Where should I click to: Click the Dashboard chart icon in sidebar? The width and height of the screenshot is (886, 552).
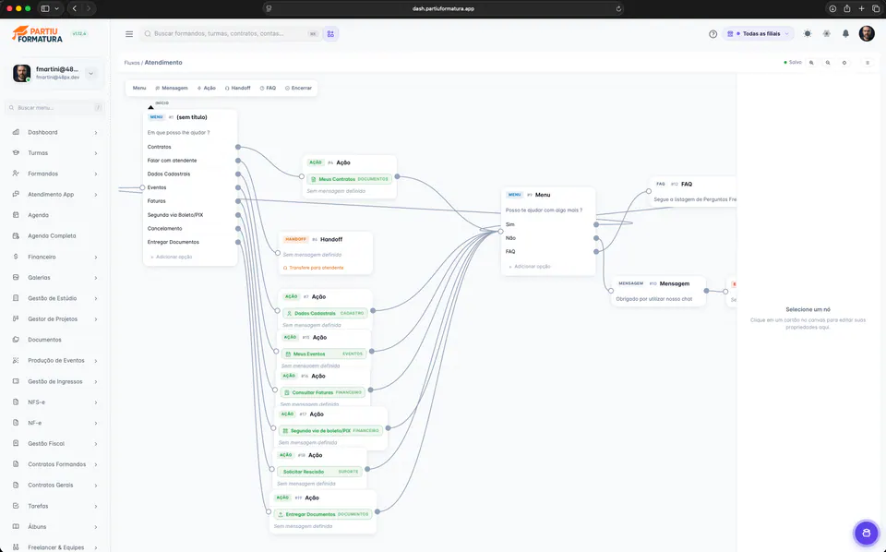tap(16, 132)
